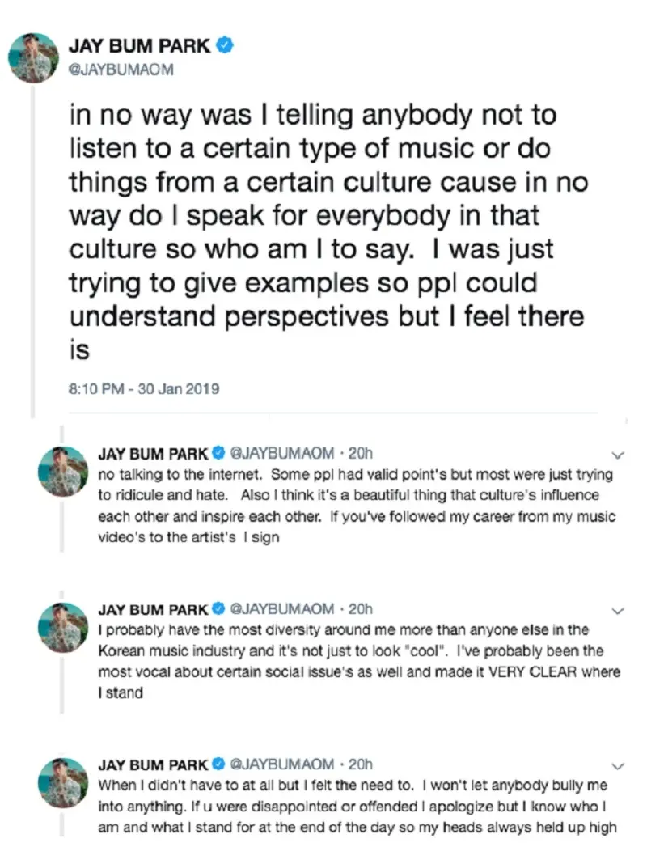Open the chevron menu on the "most diversity" reply
This screenshot has width=647, height=864.
click(620, 610)
